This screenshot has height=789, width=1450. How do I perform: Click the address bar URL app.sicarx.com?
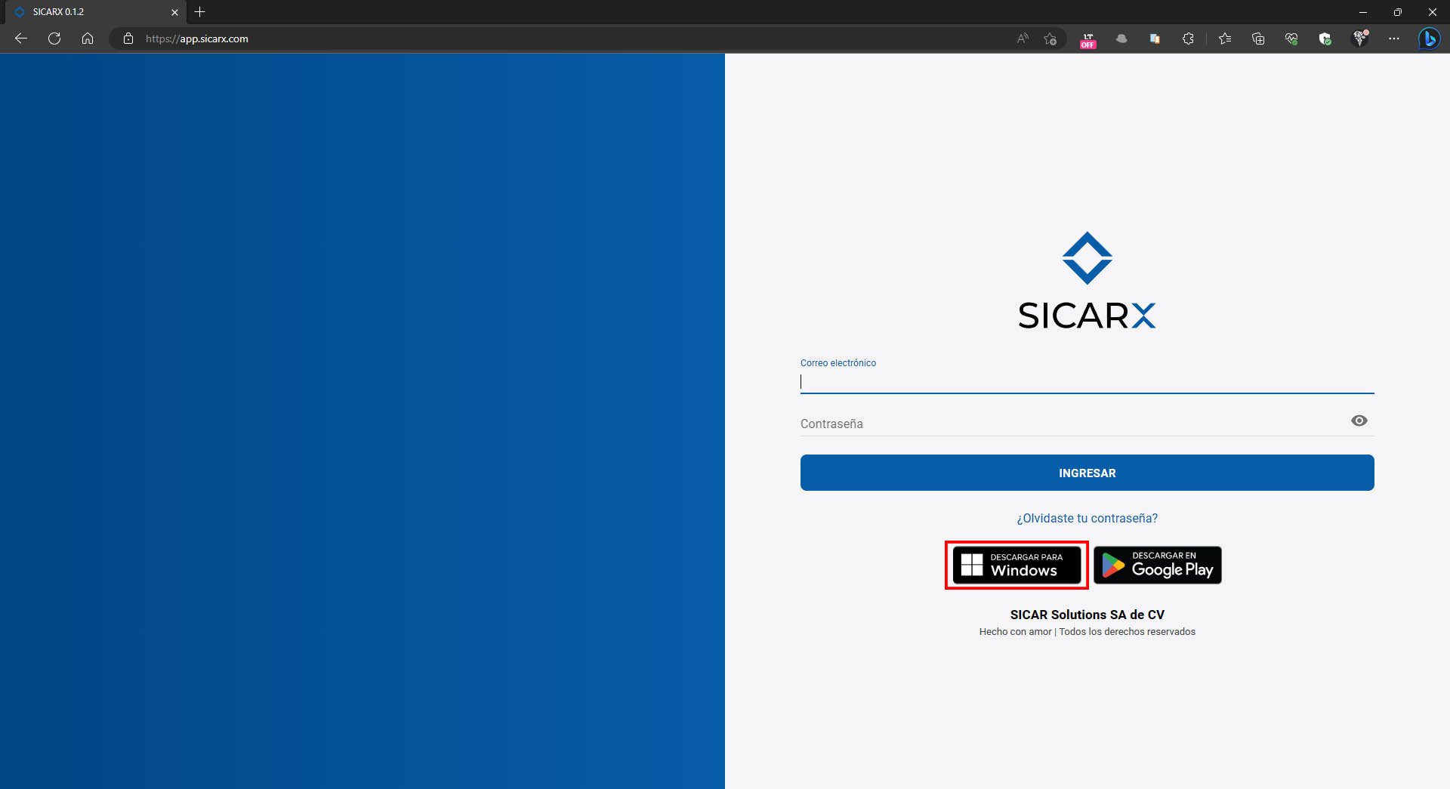pyautogui.click(x=197, y=39)
